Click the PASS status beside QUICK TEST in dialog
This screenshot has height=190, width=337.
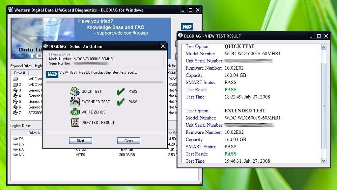[x=133, y=91]
